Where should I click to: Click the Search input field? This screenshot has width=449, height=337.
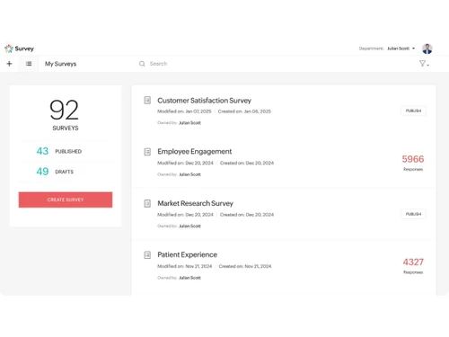[x=158, y=64]
